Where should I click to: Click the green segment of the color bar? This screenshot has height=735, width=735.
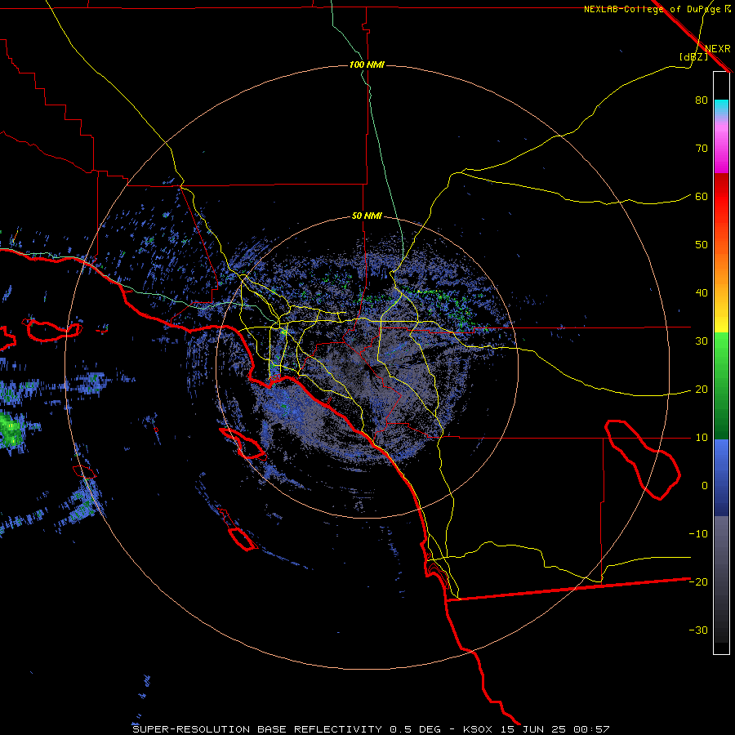tap(721, 385)
